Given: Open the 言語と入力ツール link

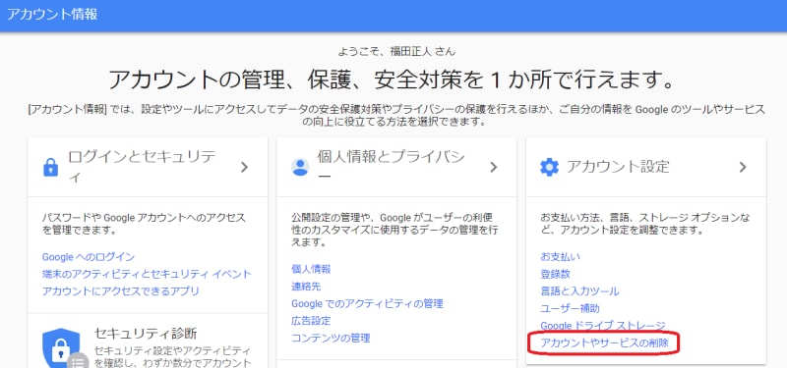Looking at the screenshot, I should point(579,290).
